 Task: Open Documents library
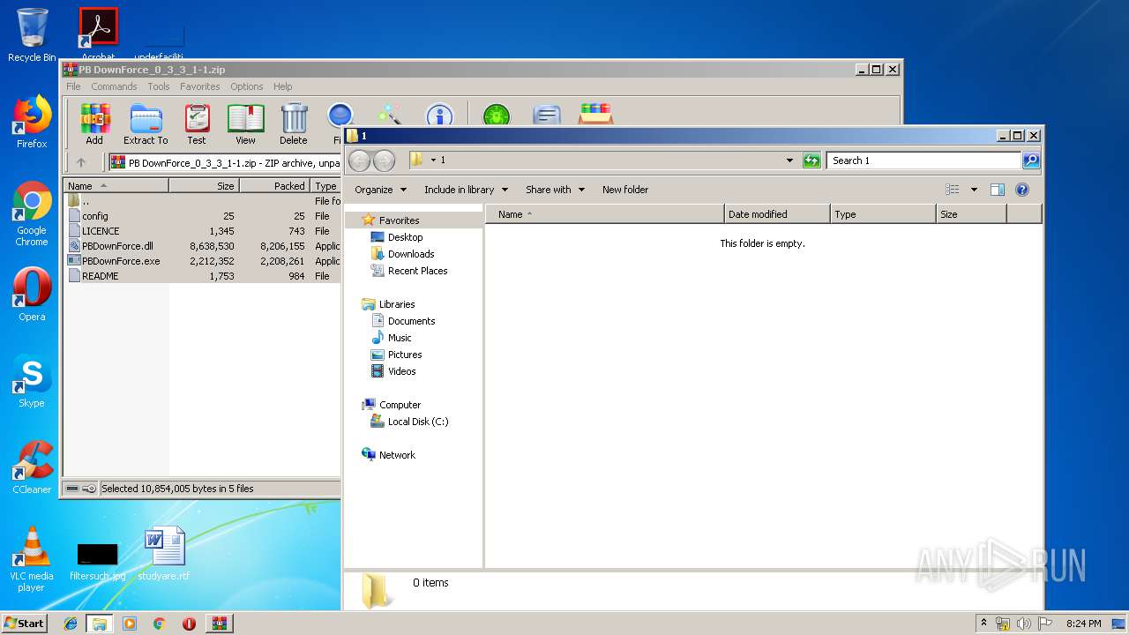(x=411, y=321)
